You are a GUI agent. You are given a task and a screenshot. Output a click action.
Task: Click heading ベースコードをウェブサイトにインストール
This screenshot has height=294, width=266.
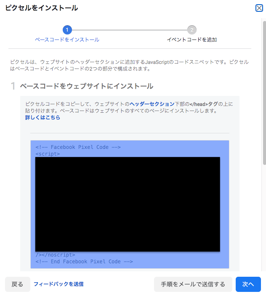pos(86,86)
